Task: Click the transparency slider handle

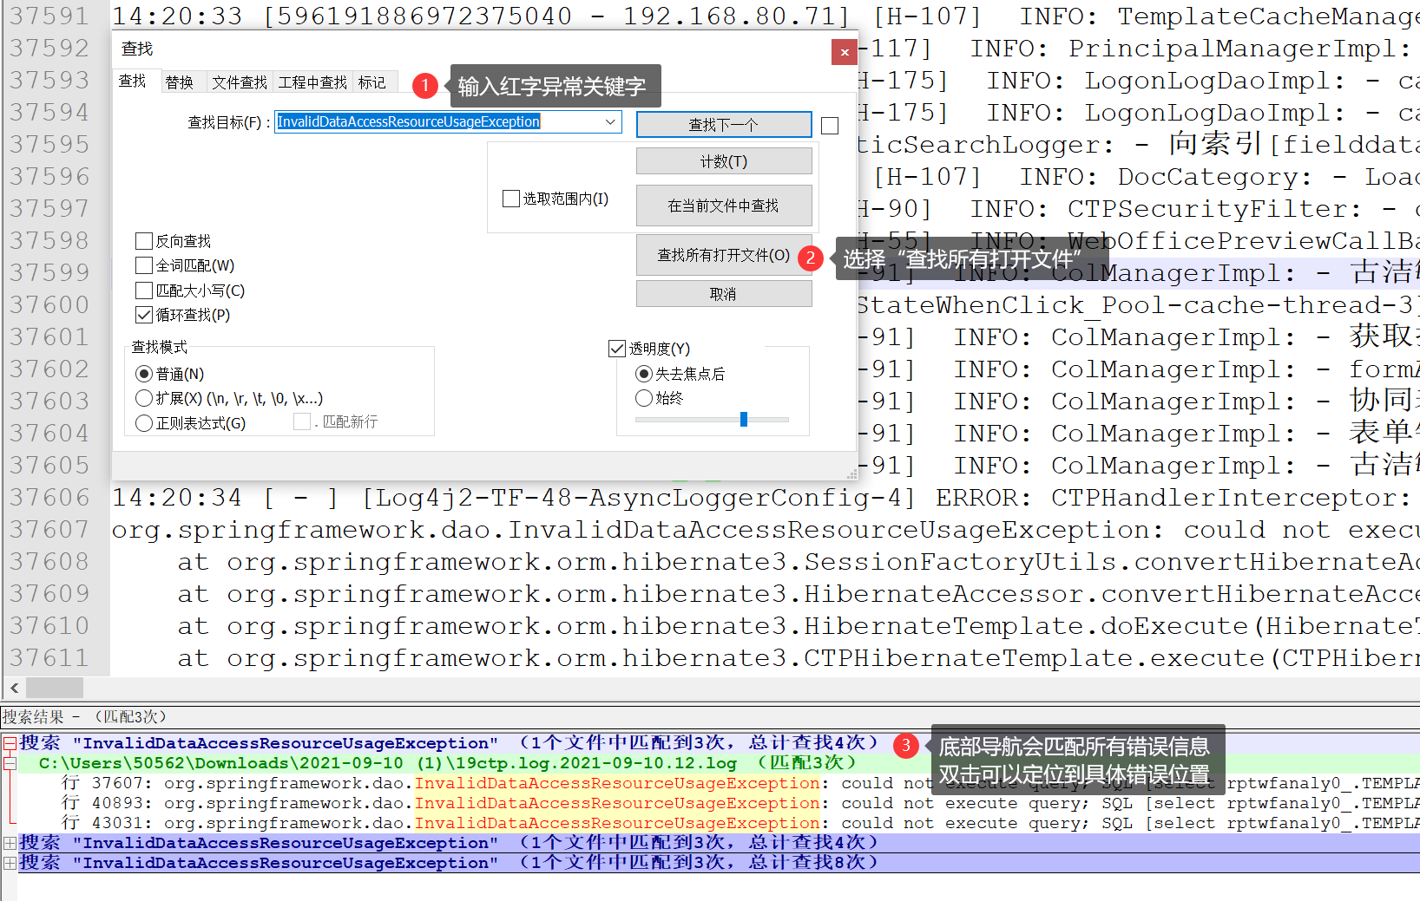Action: (x=744, y=420)
